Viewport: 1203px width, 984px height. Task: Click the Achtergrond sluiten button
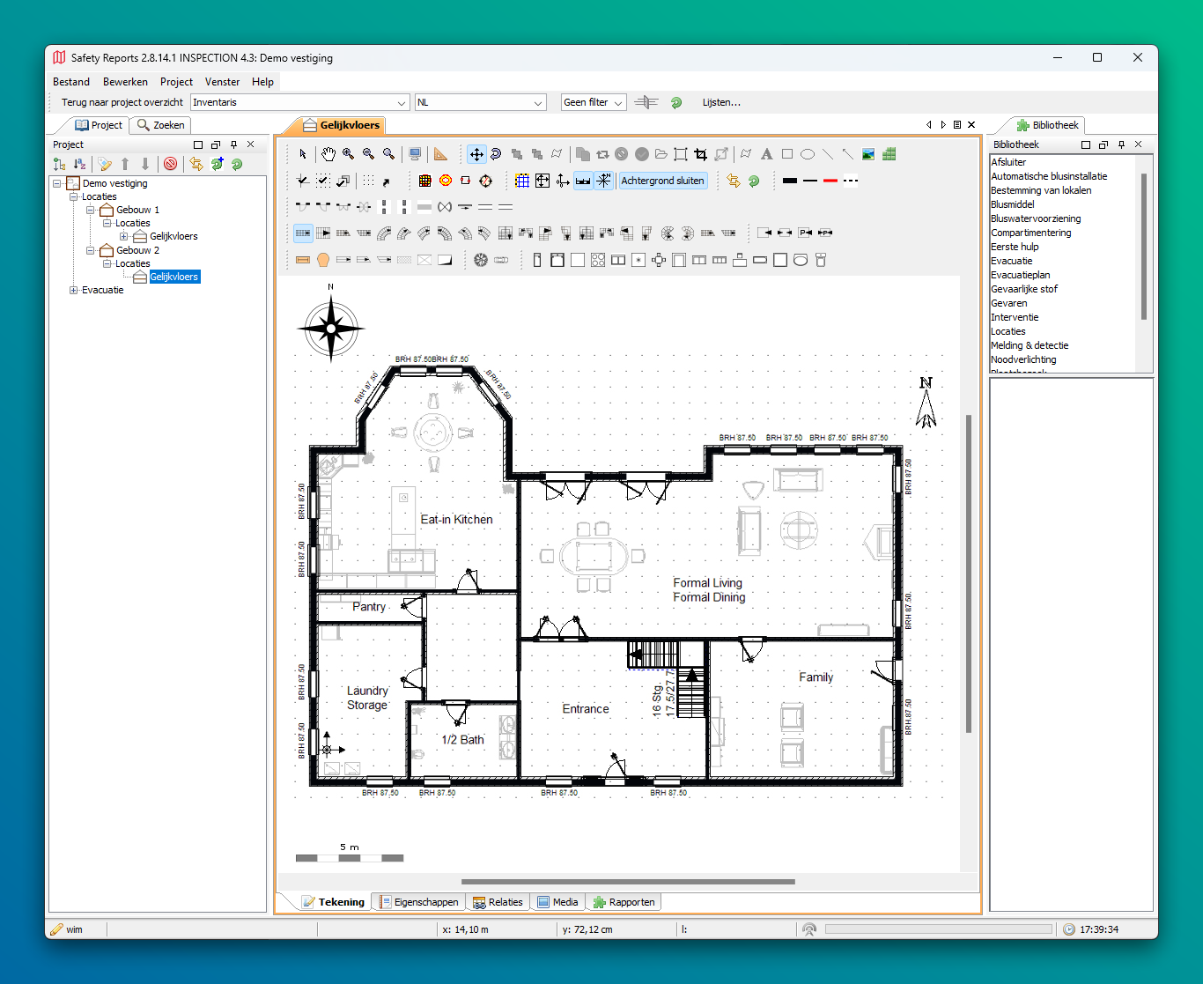point(662,181)
